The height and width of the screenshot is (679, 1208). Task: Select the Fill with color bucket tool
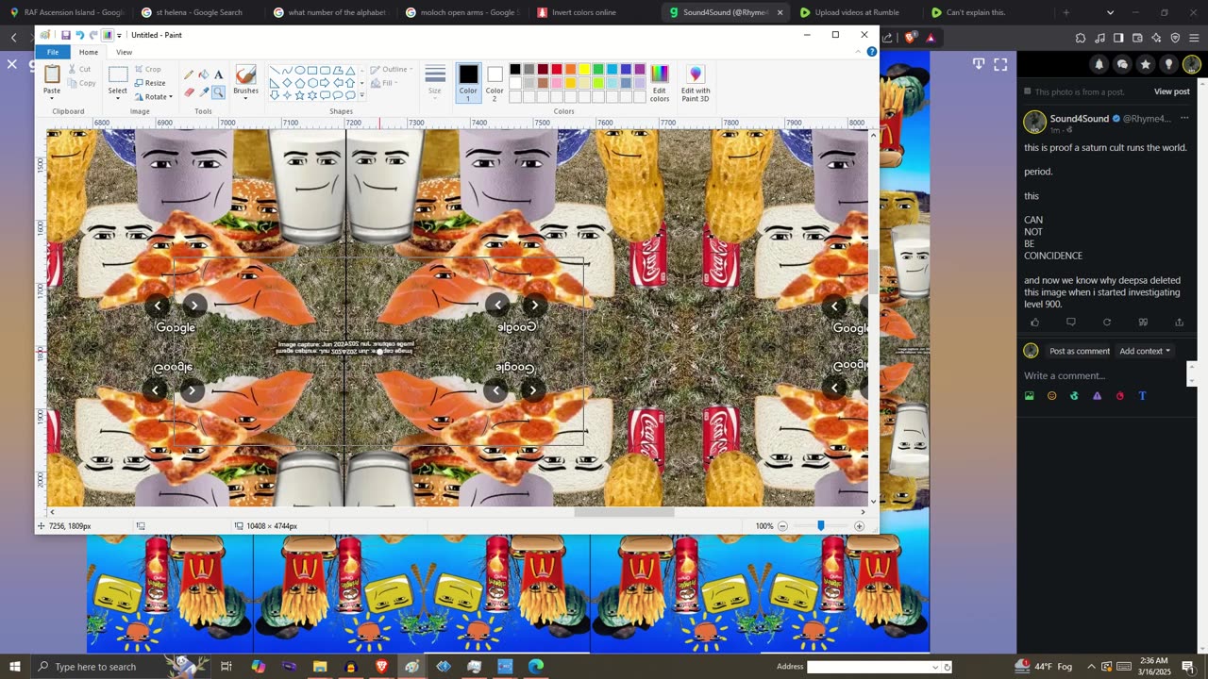pos(204,75)
